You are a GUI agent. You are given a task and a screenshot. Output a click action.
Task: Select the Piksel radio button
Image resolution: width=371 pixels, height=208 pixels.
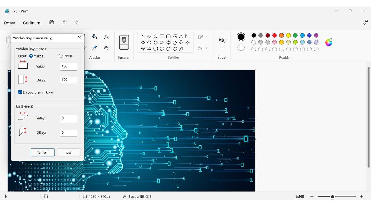(61, 56)
